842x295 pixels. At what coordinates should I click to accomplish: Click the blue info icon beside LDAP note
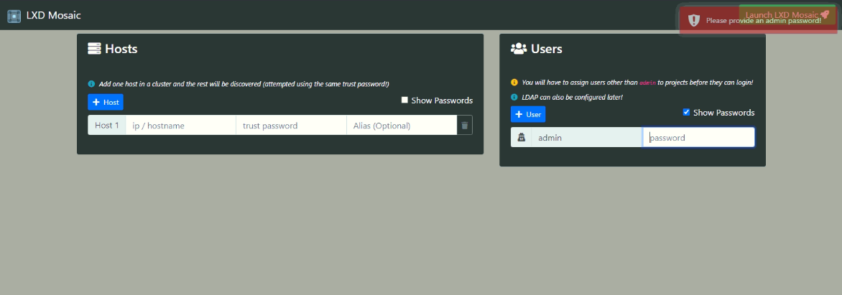coord(514,97)
